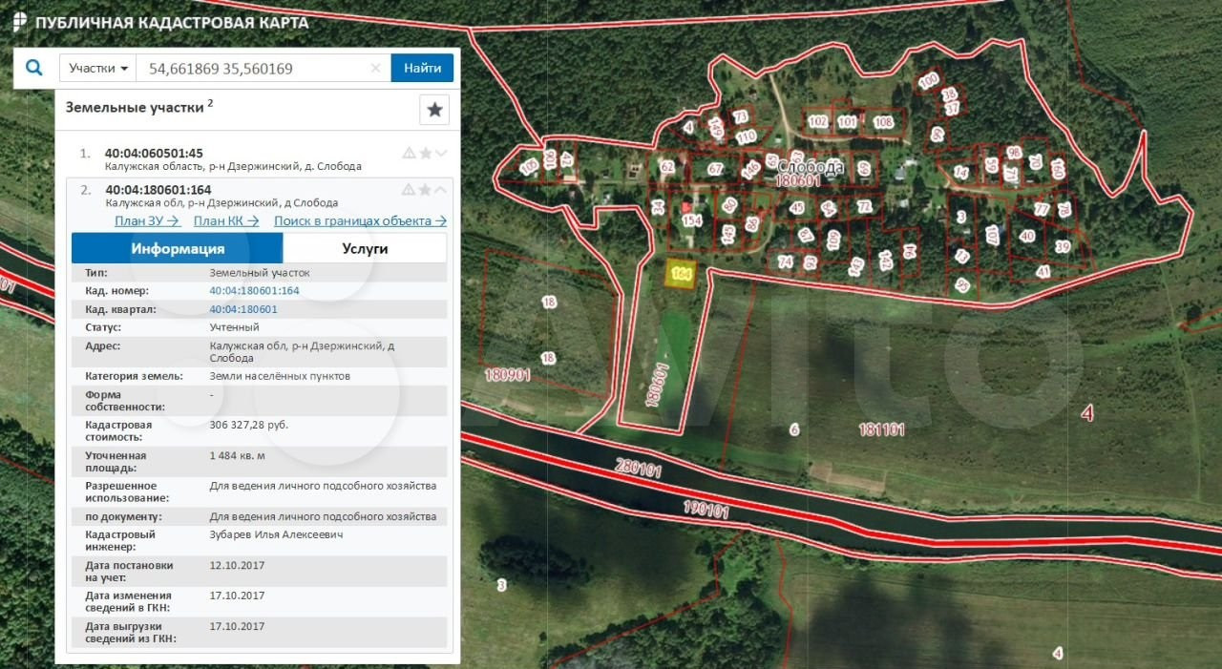Select search result 40:04:060501:45
Screen dimensions: 1222x669
pyautogui.click(x=154, y=153)
